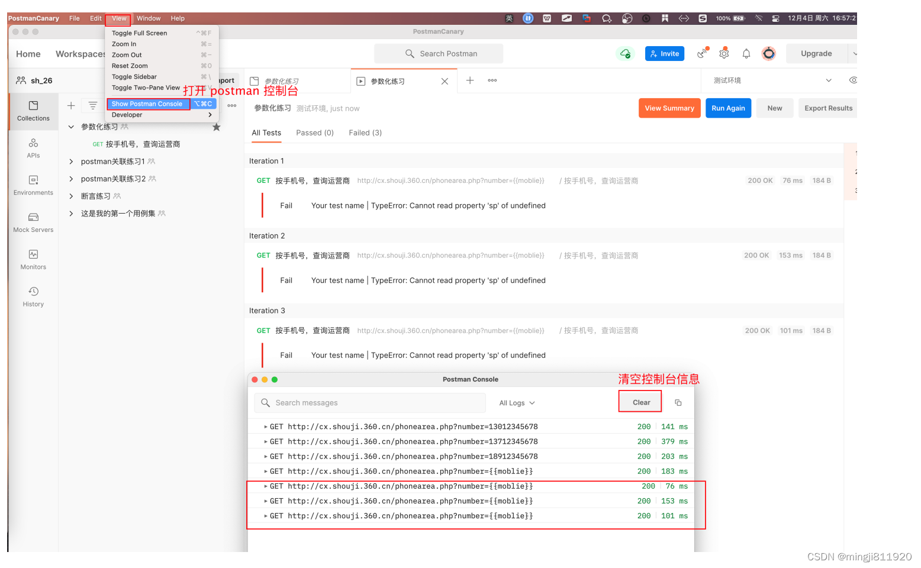This screenshot has height=568, width=921.
Task: Choose Show Postman Console menu item
Action: tap(162, 104)
